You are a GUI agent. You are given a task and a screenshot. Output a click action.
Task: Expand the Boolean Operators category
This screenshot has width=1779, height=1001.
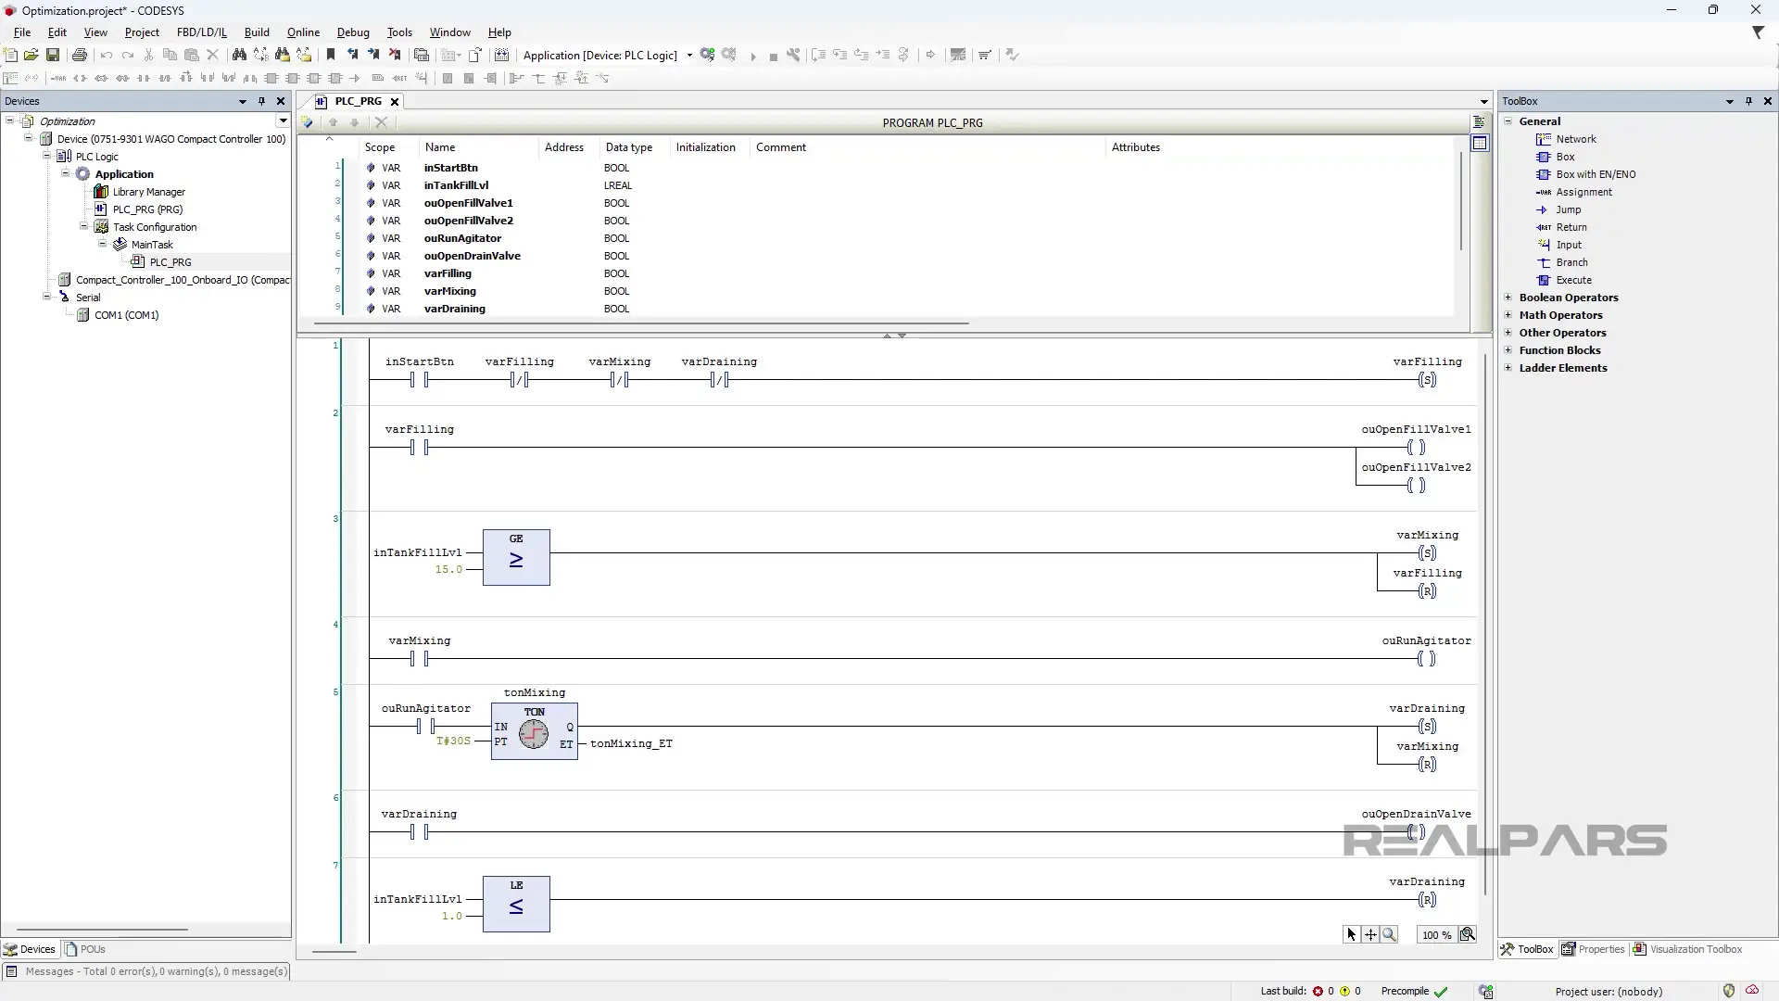click(1508, 298)
